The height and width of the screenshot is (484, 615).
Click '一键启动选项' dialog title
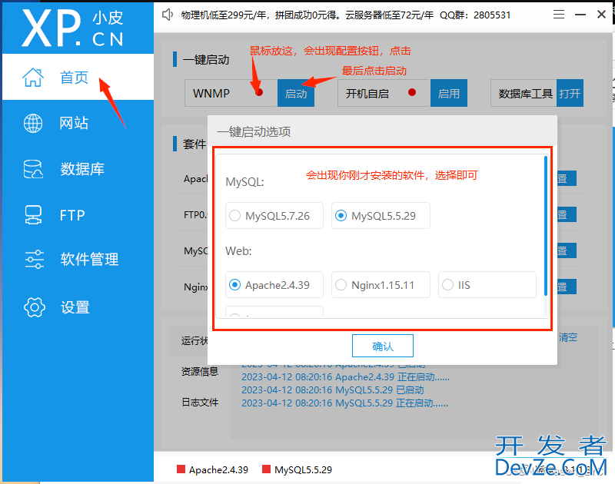(254, 131)
